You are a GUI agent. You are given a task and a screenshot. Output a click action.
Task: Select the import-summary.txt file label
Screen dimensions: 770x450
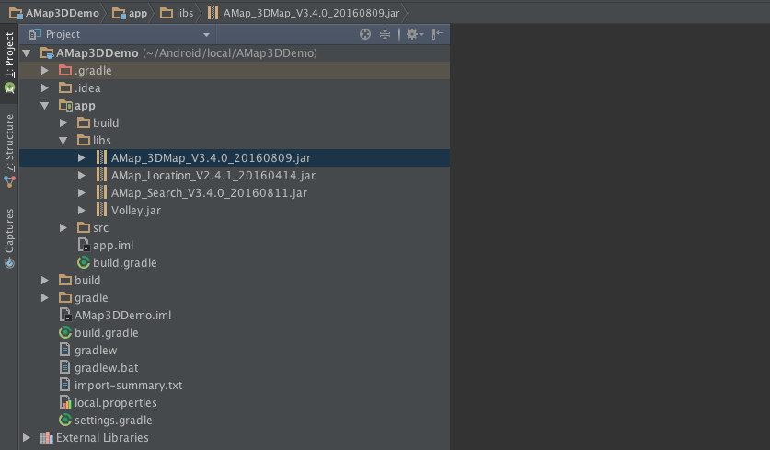(x=128, y=386)
